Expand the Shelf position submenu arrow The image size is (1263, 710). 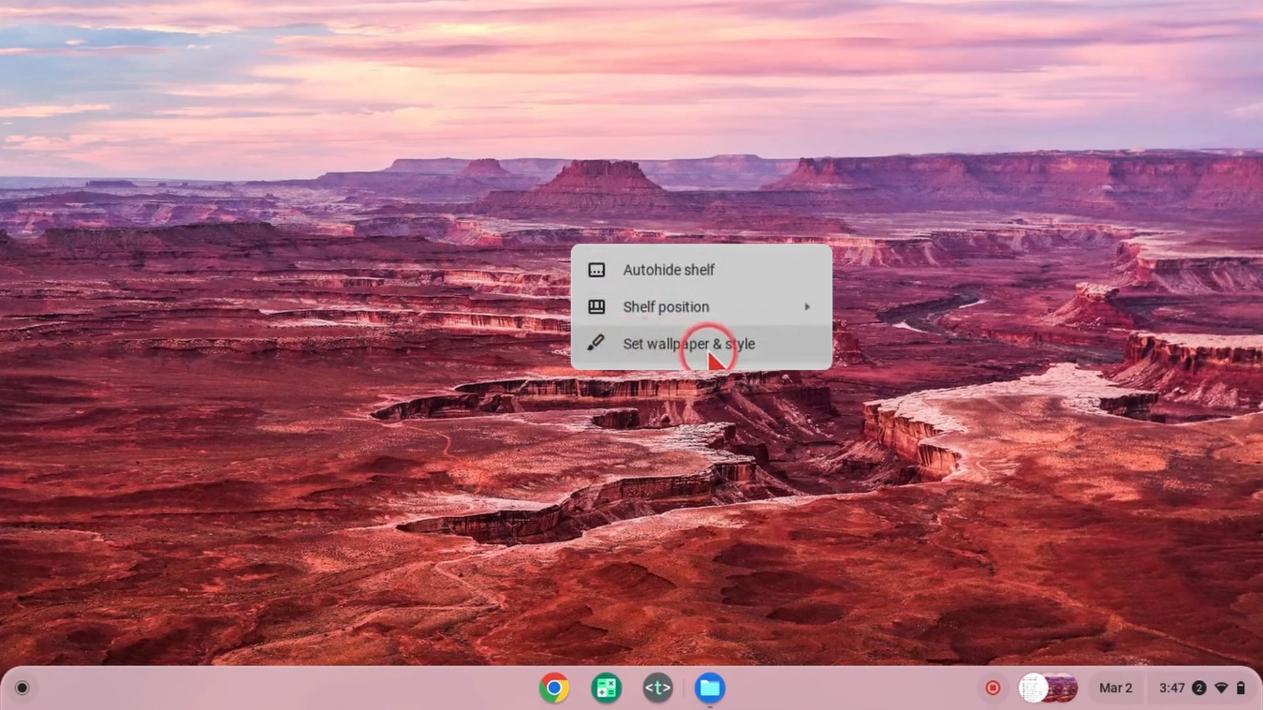point(807,307)
